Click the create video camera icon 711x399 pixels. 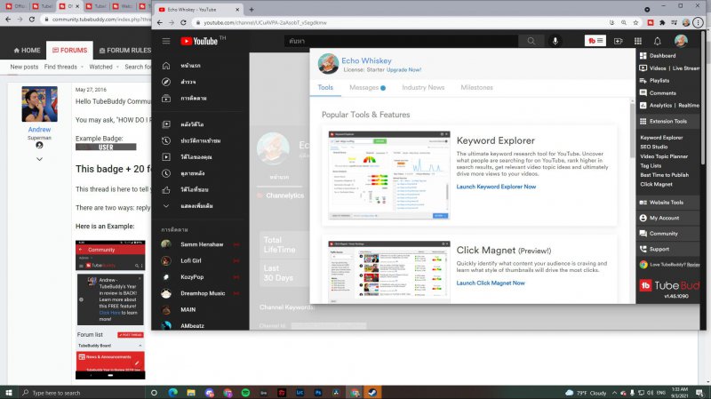pos(619,41)
